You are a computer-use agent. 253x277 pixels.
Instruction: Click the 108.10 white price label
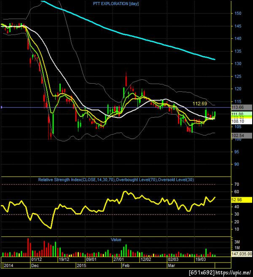click(x=242, y=121)
